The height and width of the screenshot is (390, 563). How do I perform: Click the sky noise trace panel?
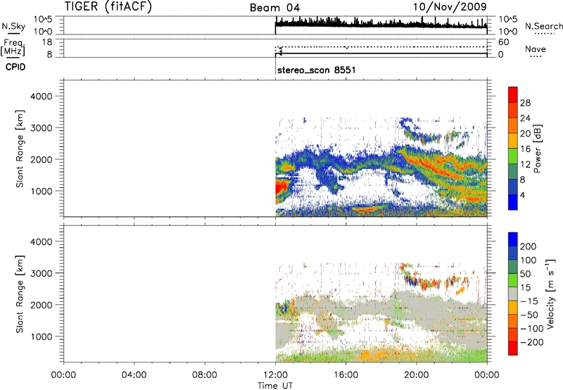[x=275, y=25]
